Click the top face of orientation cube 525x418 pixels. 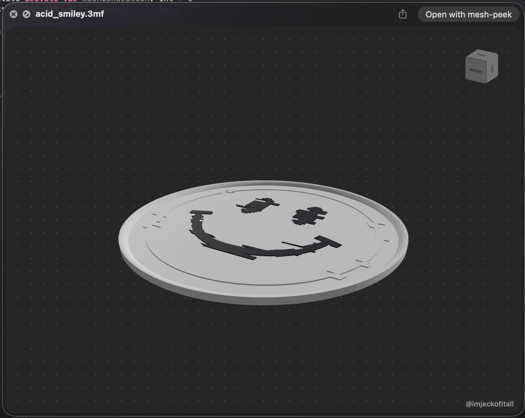point(482,55)
